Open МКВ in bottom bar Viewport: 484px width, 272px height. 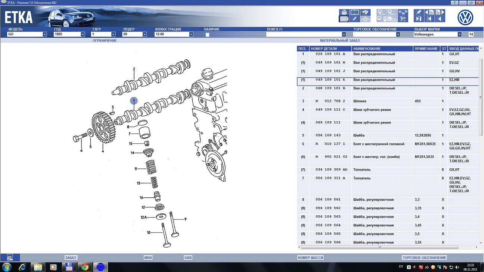tap(148, 258)
